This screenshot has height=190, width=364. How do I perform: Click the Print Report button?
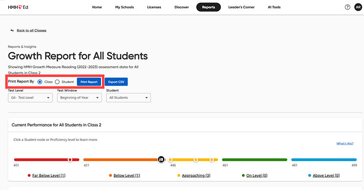click(x=89, y=82)
